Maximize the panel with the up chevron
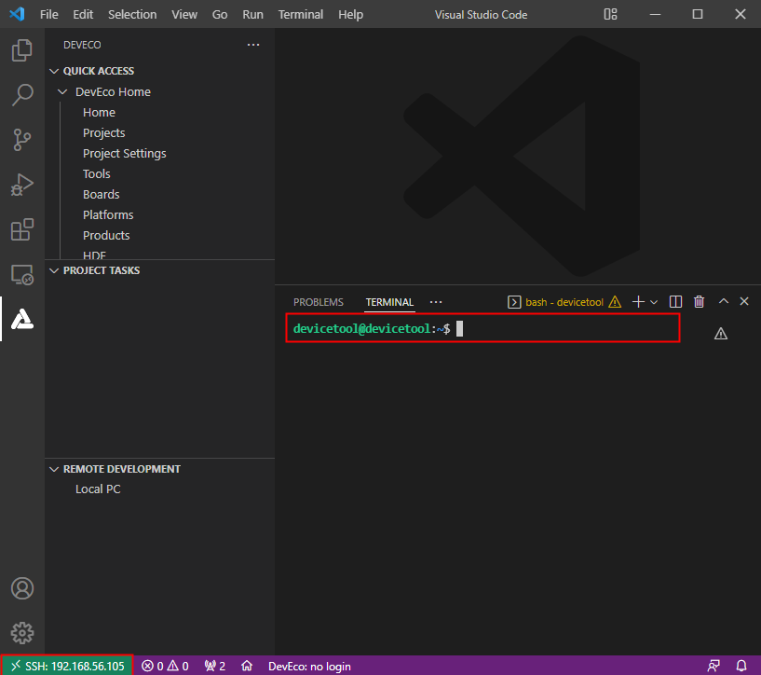Image resolution: width=761 pixels, height=675 pixels. pyautogui.click(x=723, y=301)
